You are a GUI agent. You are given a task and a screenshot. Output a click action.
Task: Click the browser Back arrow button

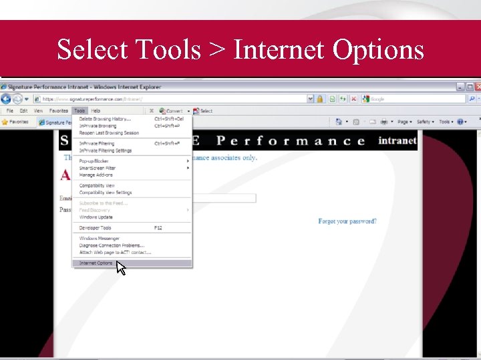coord(6,99)
